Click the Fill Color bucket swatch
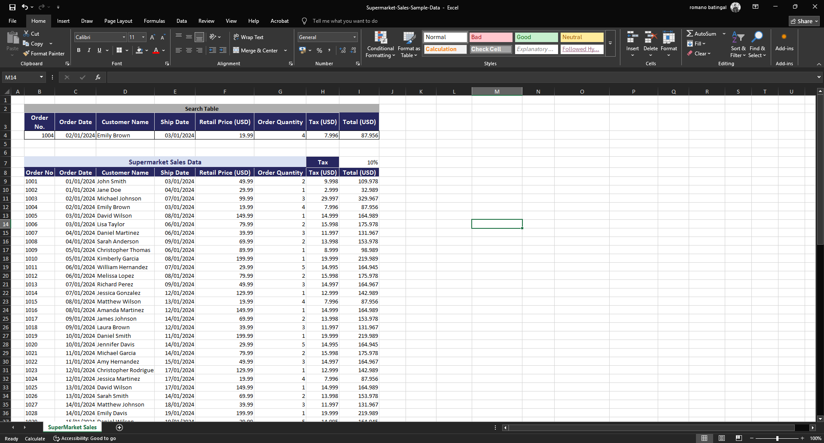 pyautogui.click(x=139, y=50)
